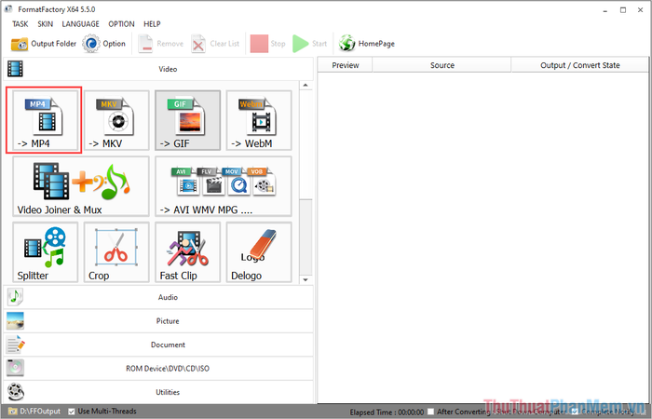Image resolution: width=652 pixels, height=419 pixels.
Task: Open the HELP menu
Action: [152, 24]
